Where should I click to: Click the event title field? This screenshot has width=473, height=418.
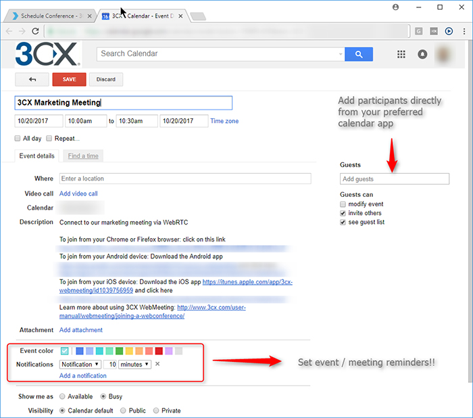click(x=124, y=103)
